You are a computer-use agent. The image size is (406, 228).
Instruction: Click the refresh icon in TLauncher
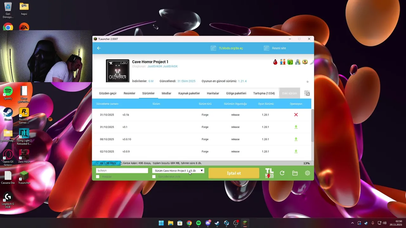point(282,173)
